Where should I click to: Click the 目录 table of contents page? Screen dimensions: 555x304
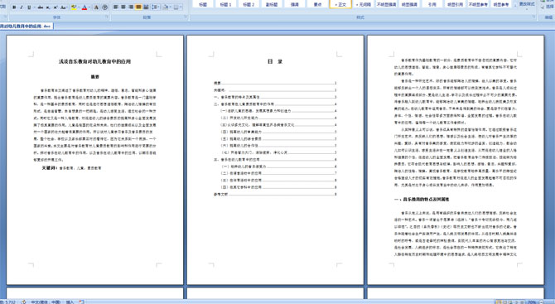pos(275,160)
